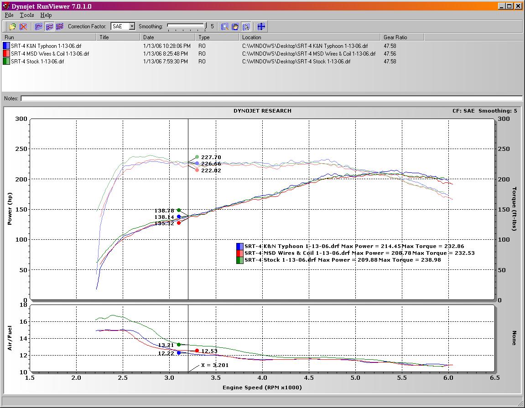The width and height of the screenshot is (525, 408).
Task: Click the Notes input field
Action: point(271,98)
